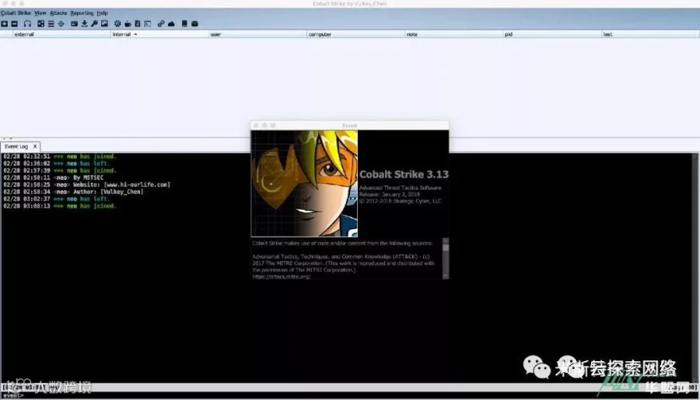The height and width of the screenshot is (400, 700).
Task: Sort sessions by the pid column
Action: pos(552,34)
